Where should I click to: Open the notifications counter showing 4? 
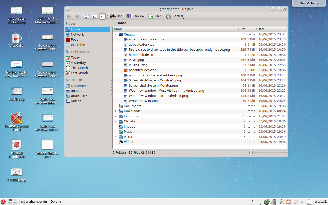(x=252, y=202)
